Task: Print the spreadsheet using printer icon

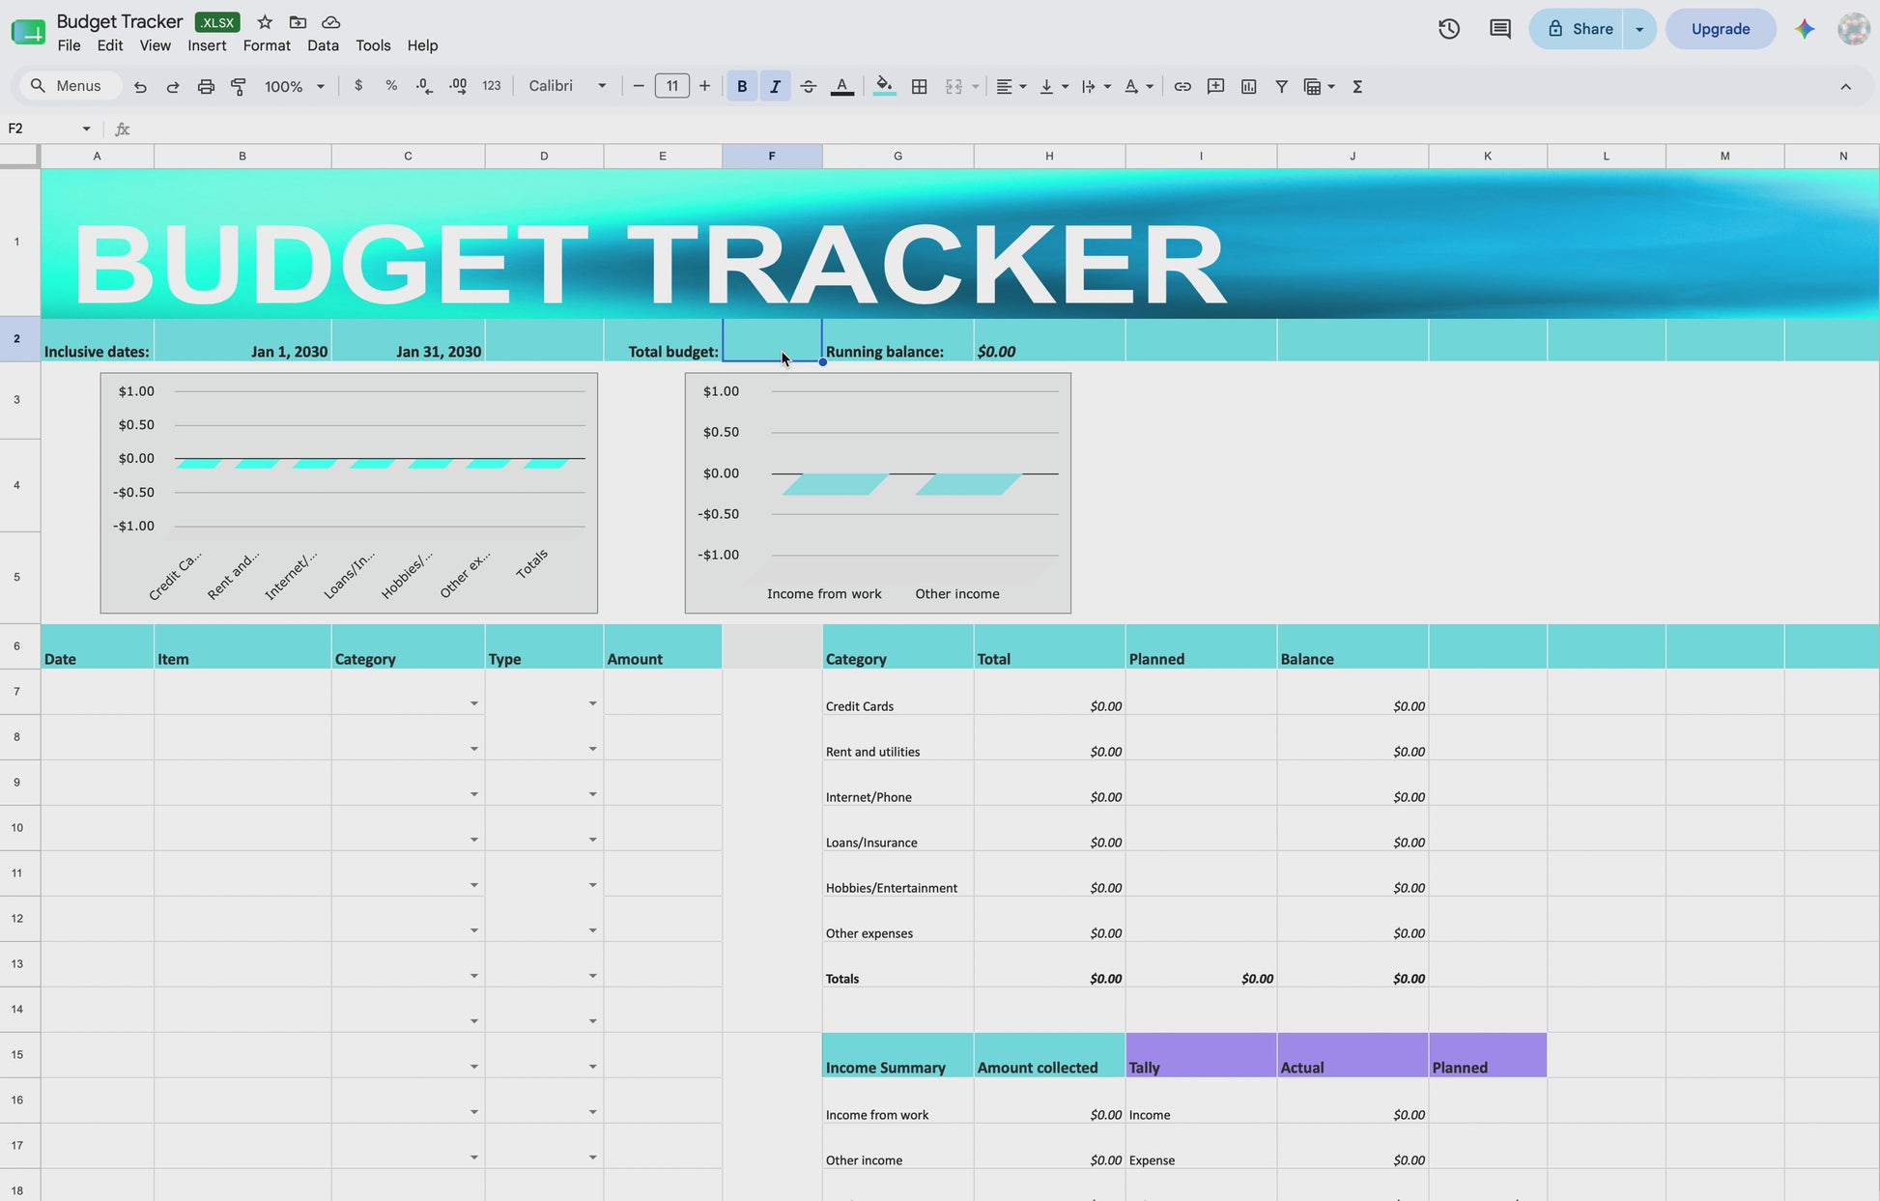Action: [206, 87]
